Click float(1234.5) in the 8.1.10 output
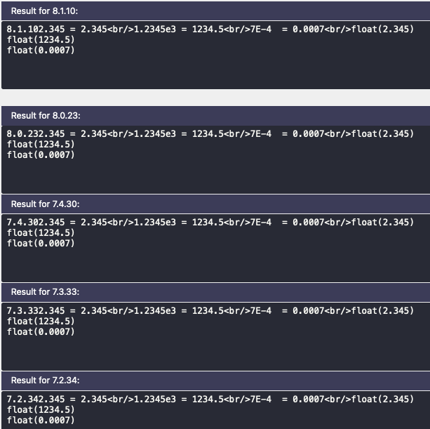This screenshot has width=430, height=429. (41, 40)
